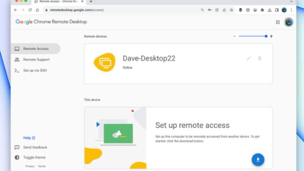The height and width of the screenshot is (171, 304).
Task: Edit the Dave-Desktop22 device name
Action: tap(249, 58)
